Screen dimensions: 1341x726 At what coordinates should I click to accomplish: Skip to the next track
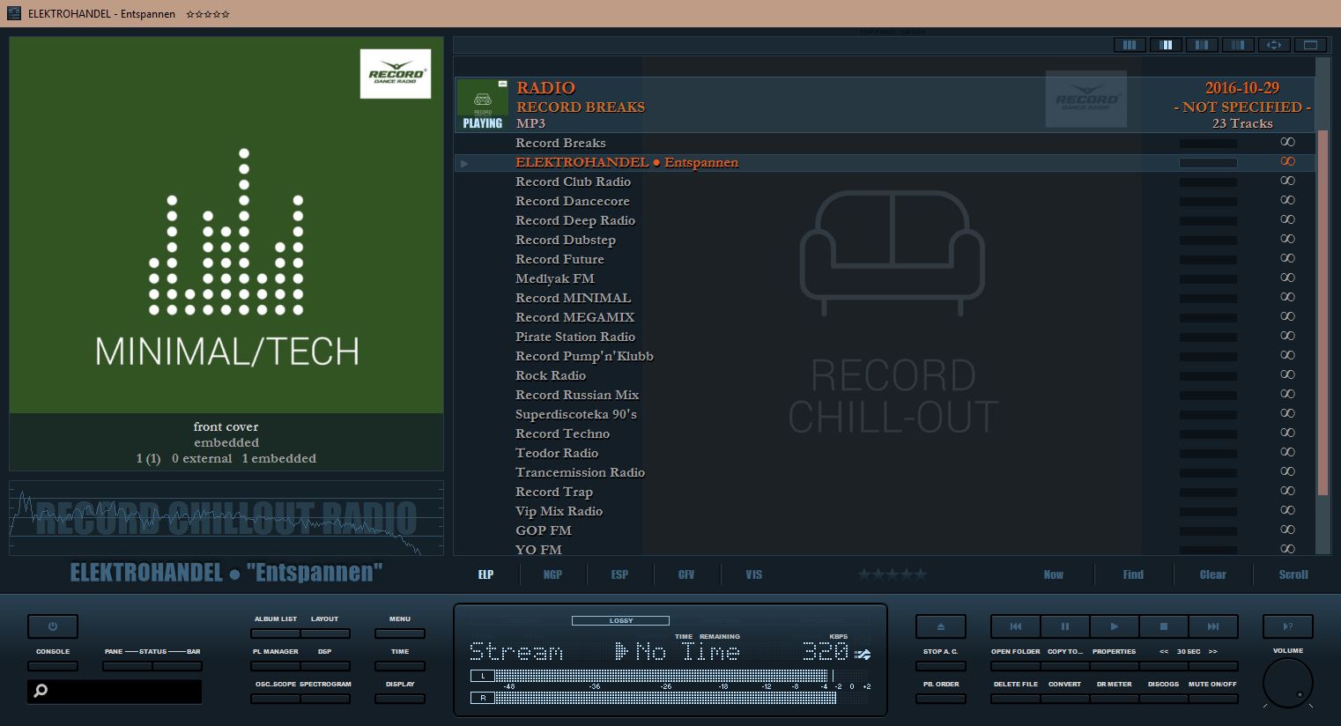[x=1212, y=626]
